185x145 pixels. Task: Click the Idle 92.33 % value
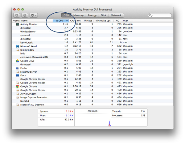click(69, 120)
